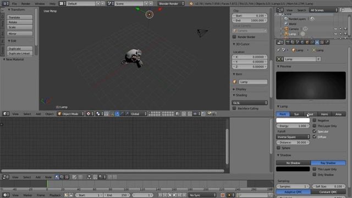Enable the Backface Culling checkbox

point(234,108)
